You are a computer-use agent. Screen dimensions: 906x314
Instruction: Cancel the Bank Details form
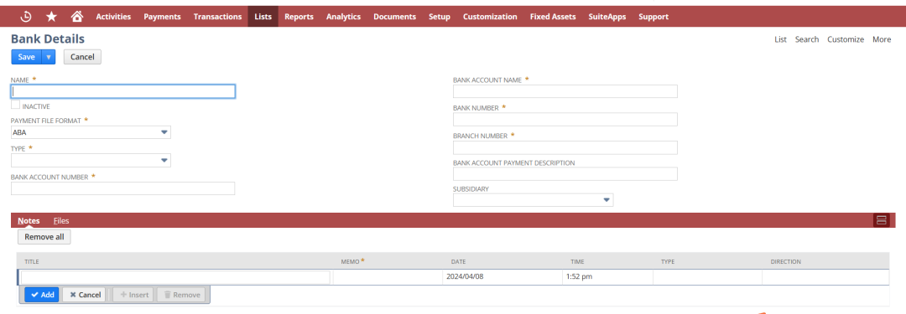coord(82,57)
